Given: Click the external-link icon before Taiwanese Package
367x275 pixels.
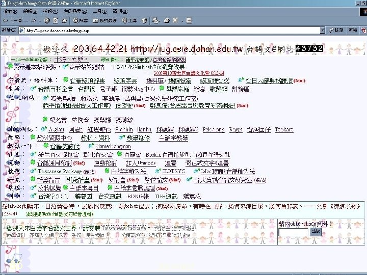Looking at the screenshot, I should click(x=33, y=171).
